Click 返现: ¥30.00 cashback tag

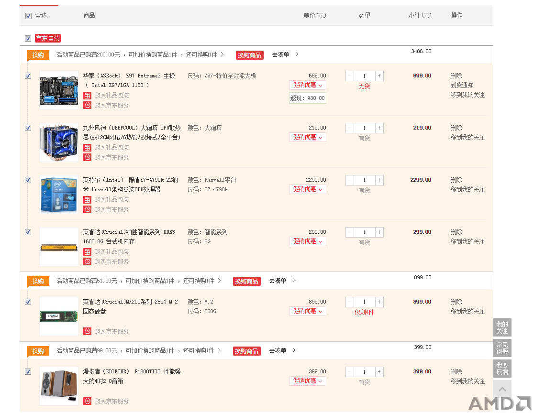click(x=308, y=98)
